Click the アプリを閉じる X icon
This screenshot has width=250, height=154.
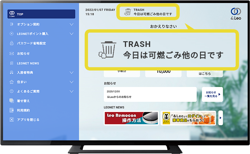pos(12,120)
